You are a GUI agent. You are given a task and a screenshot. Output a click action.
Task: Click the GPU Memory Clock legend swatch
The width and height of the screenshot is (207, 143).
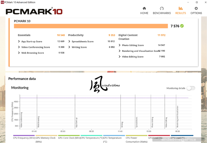(46, 136)
